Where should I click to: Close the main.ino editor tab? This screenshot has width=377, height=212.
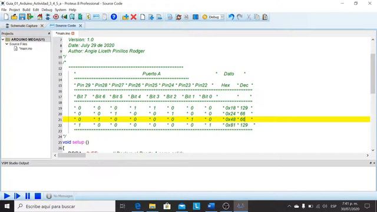coord(73,33)
